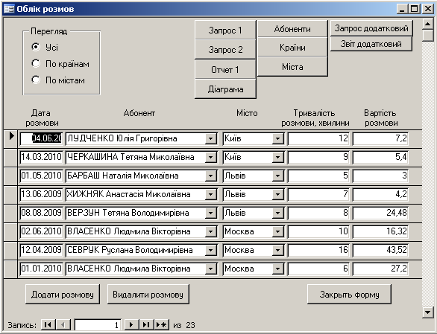Click the Звіт додатковий button
The width and height of the screenshot is (437, 334).
371,44
